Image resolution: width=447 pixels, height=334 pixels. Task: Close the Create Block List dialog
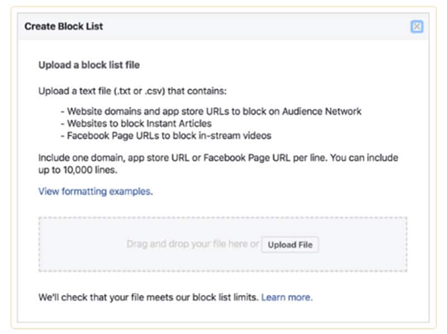[417, 27]
